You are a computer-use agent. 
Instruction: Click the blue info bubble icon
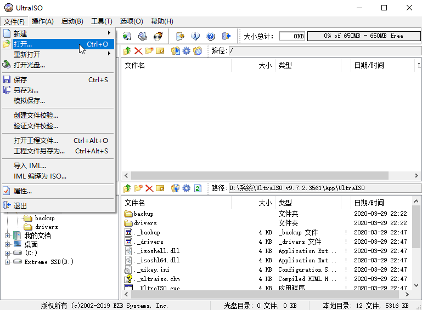coord(195,36)
